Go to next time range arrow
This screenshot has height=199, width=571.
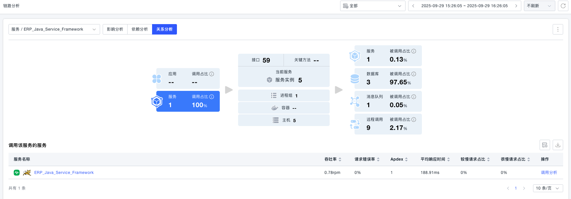click(516, 6)
